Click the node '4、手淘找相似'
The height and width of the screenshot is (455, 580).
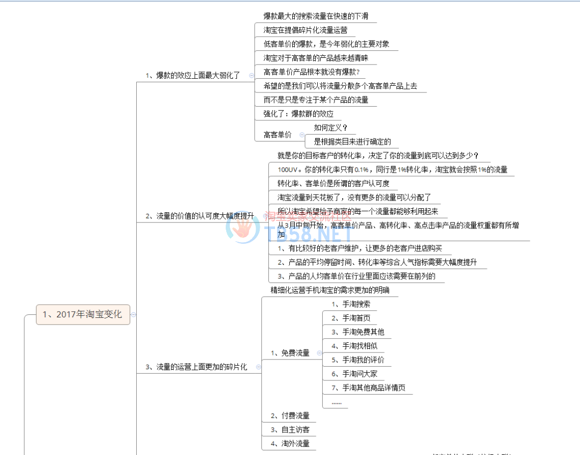pyautogui.click(x=354, y=346)
